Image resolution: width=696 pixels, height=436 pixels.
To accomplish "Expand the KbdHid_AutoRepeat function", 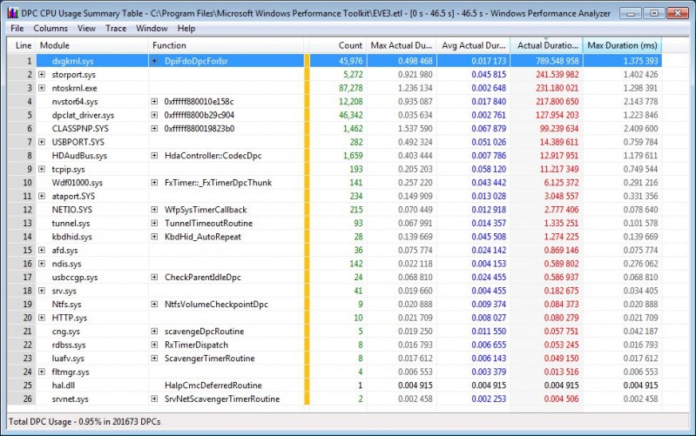I will pyautogui.click(x=154, y=237).
